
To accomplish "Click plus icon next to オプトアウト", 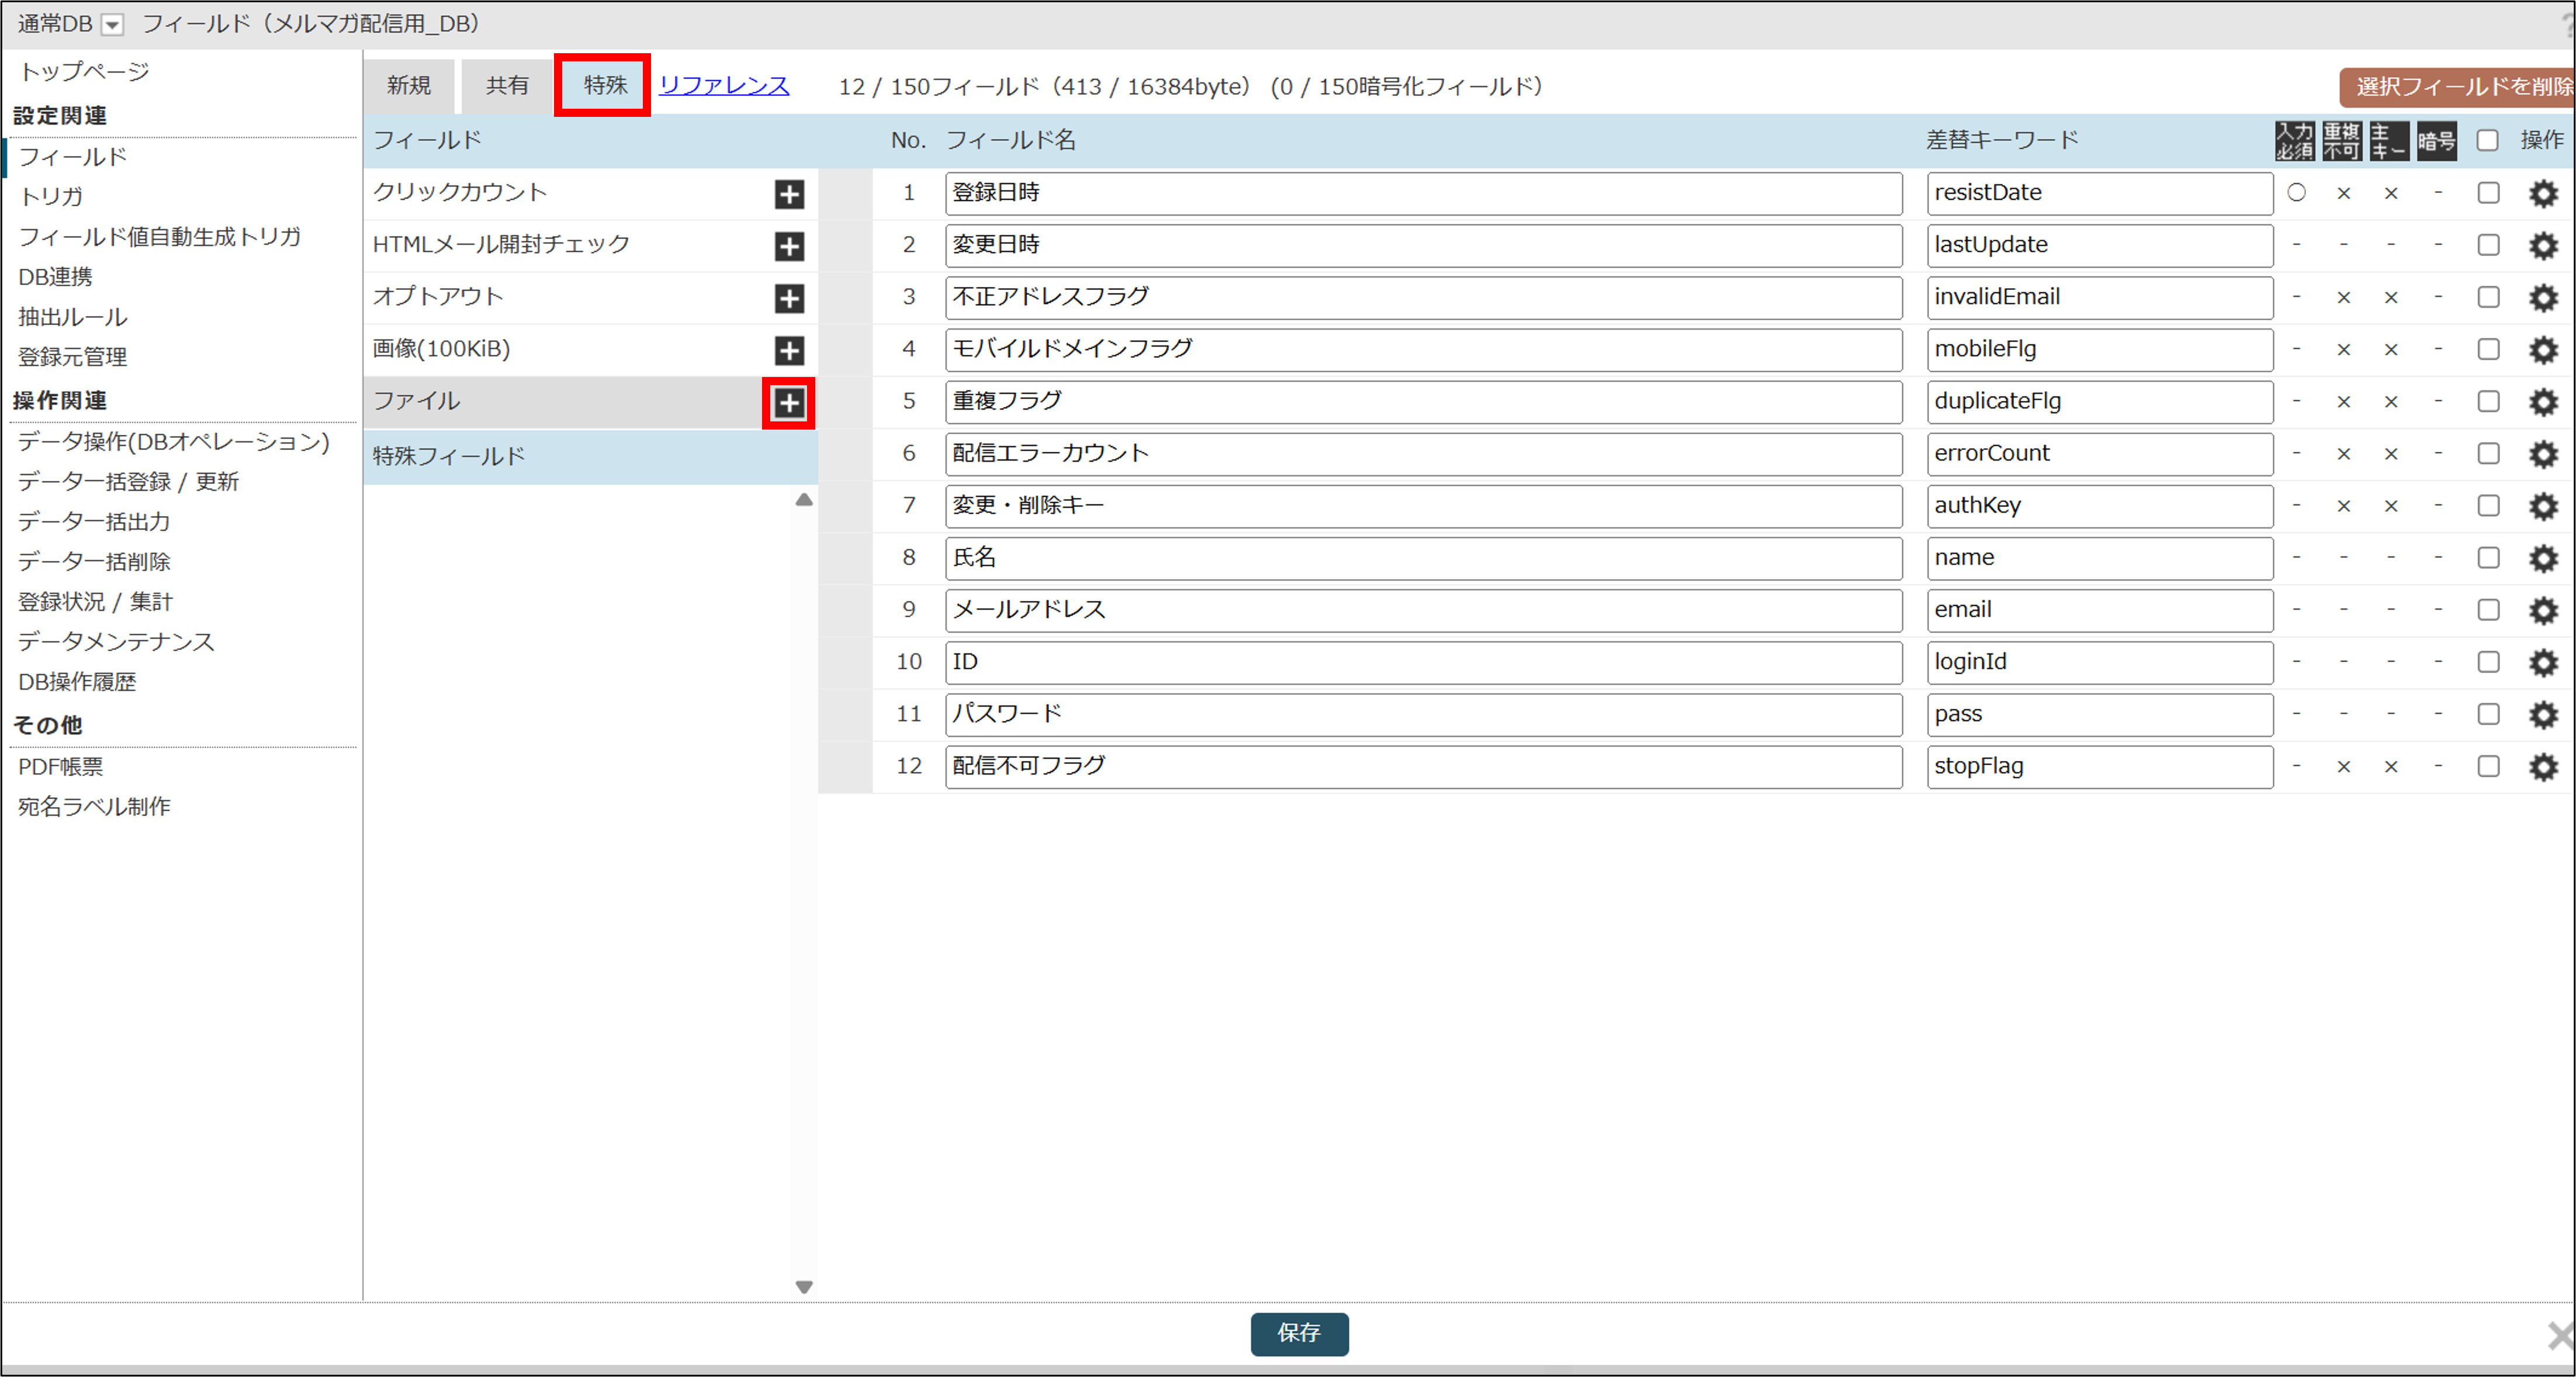I will pos(789,298).
